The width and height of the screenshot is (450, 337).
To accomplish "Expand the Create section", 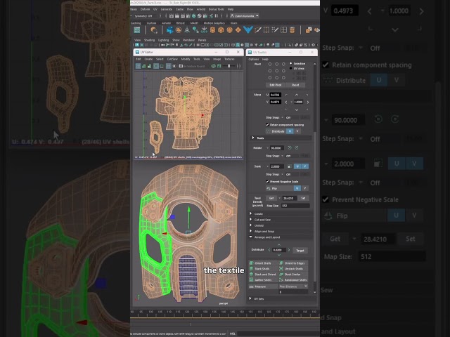I will click(250, 213).
